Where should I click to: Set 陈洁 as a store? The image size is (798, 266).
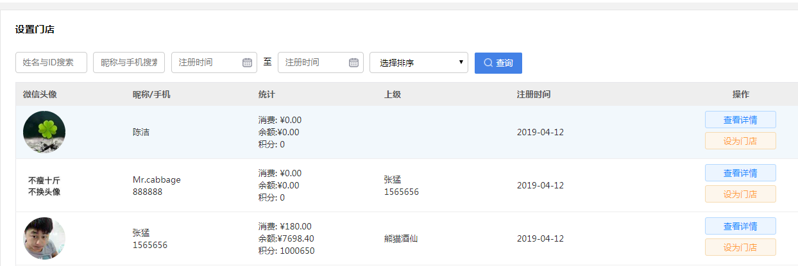740,141
